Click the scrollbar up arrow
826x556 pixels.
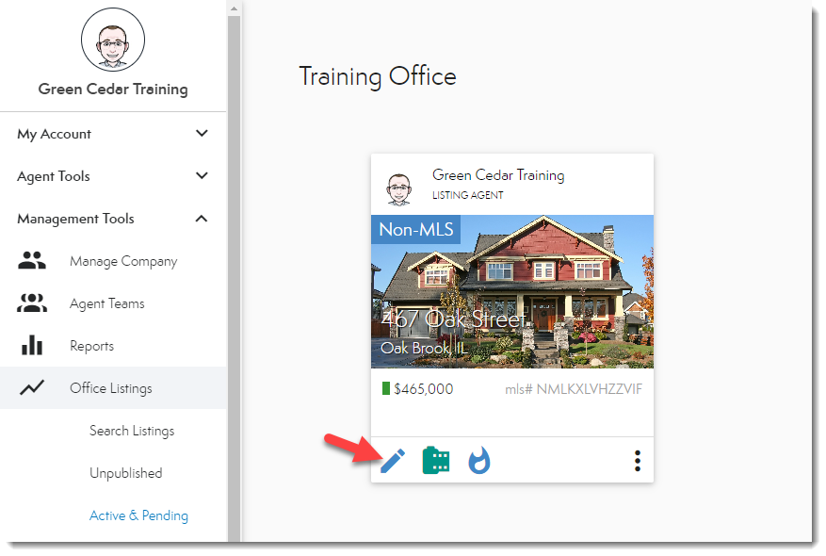(234, 8)
